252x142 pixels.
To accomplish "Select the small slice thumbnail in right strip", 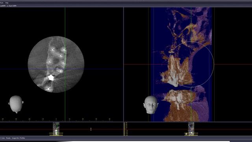I will pos(191,129).
